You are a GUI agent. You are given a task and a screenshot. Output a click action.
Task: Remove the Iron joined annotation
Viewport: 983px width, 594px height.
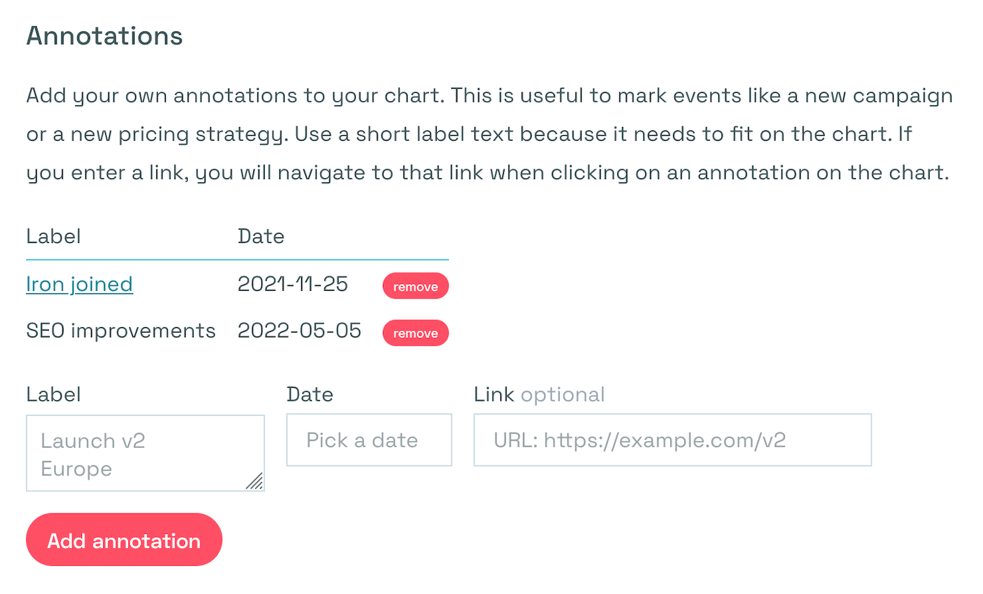click(416, 286)
